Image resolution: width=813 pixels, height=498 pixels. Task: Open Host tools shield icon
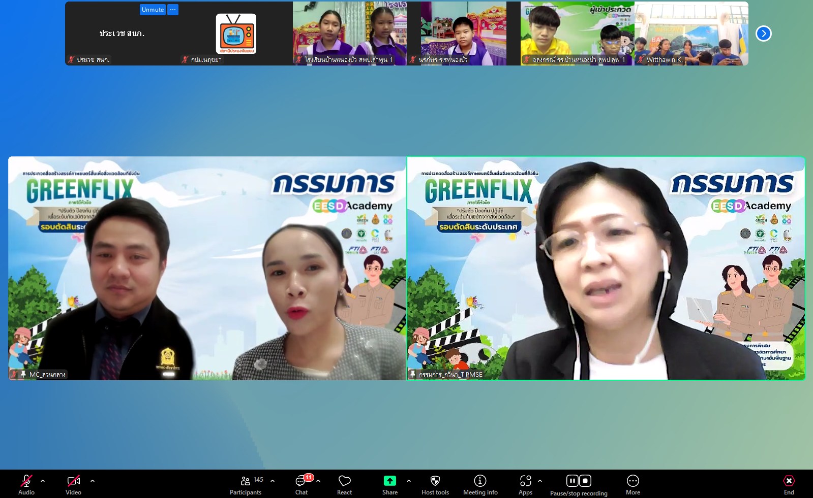click(x=435, y=481)
